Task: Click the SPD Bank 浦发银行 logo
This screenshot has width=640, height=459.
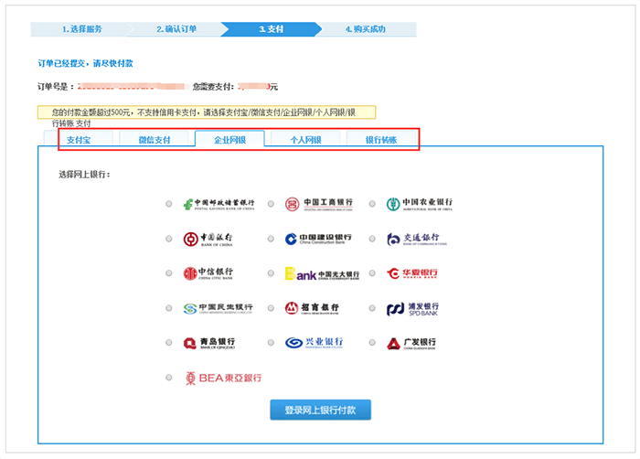Action: [x=412, y=309]
